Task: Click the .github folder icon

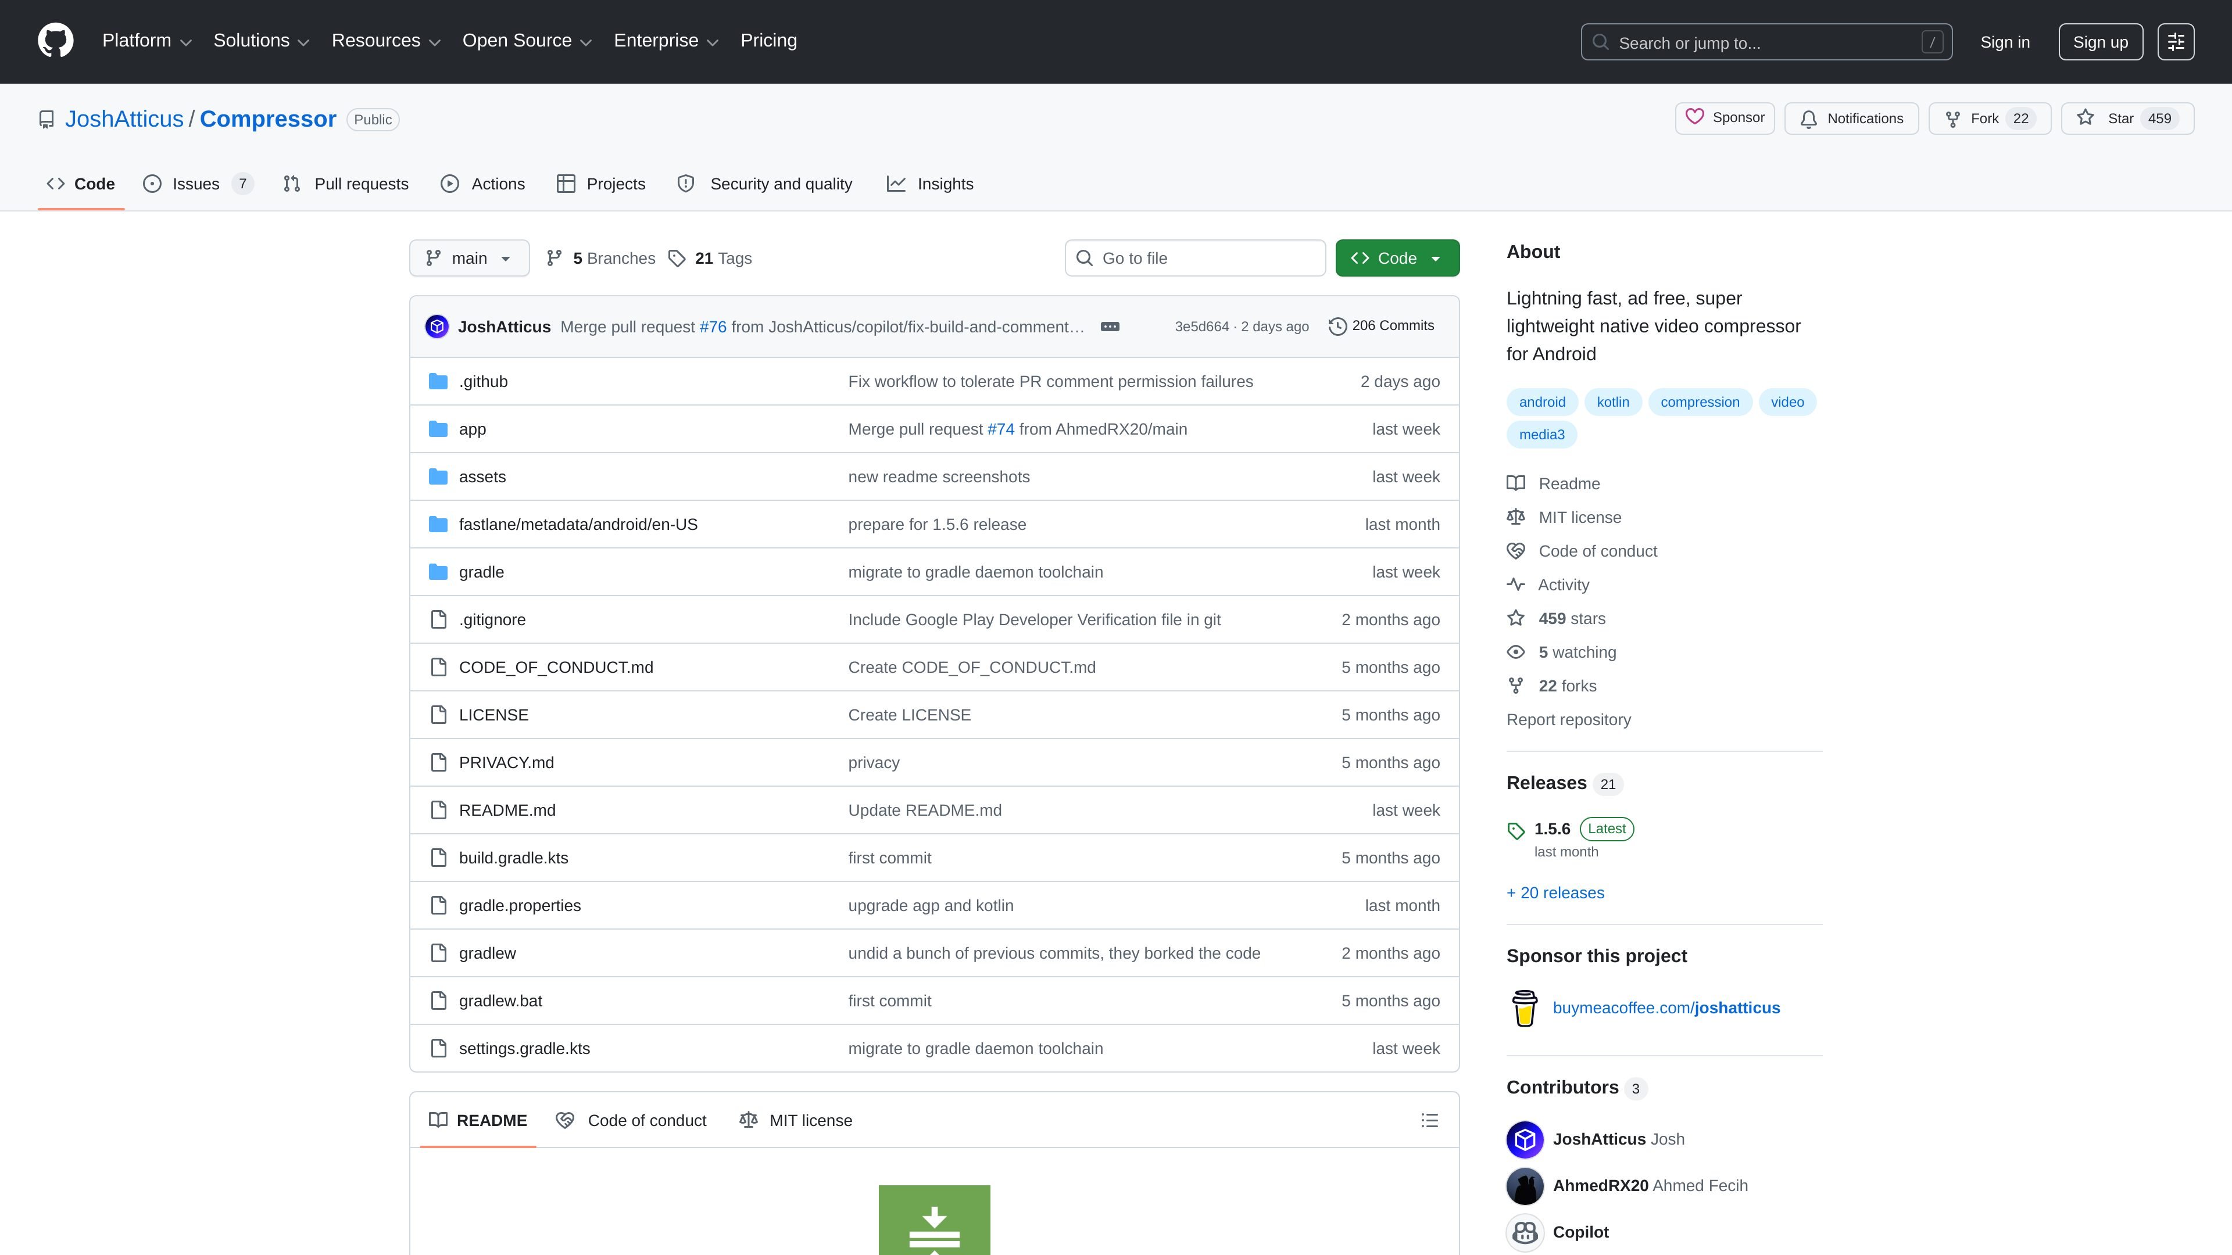Action: point(438,381)
